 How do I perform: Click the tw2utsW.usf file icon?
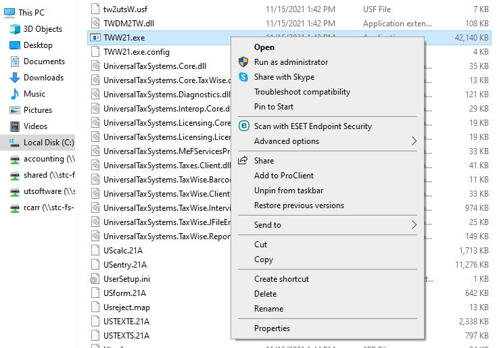coord(95,9)
